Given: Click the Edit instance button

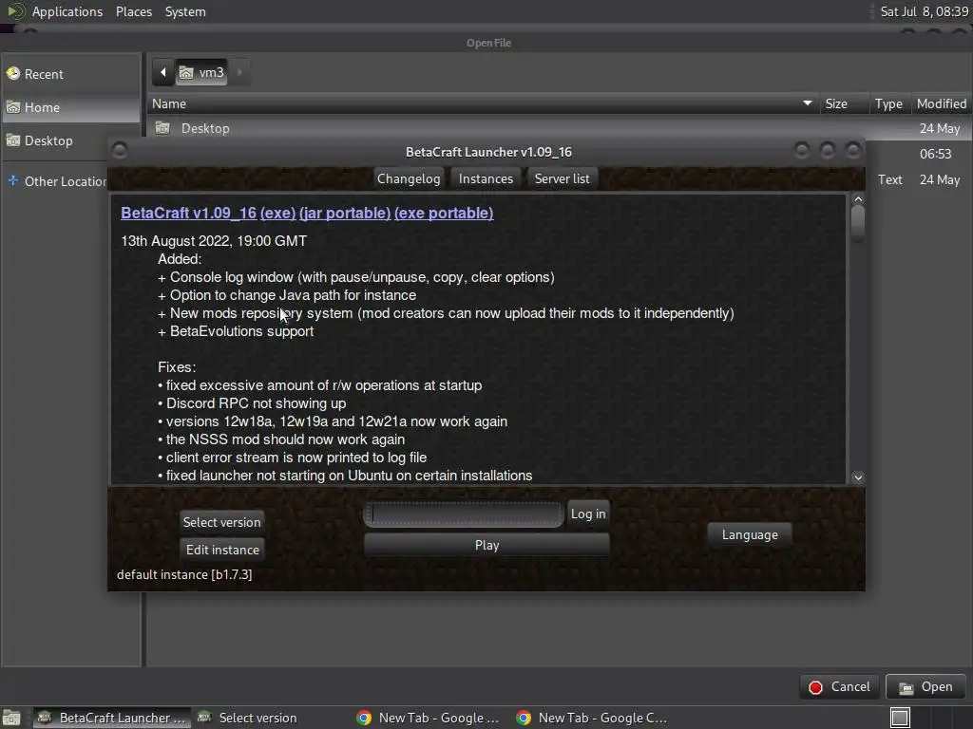Looking at the screenshot, I should 222,550.
